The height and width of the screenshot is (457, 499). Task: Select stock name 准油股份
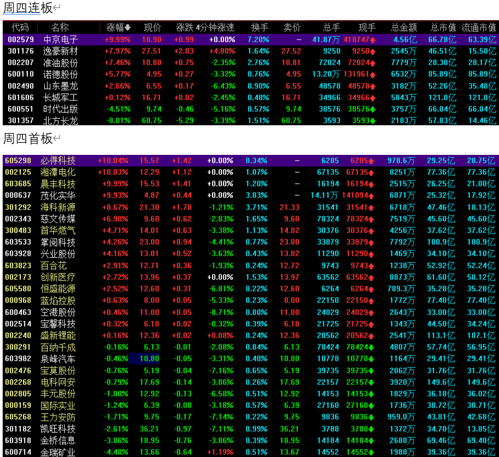(x=61, y=63)
